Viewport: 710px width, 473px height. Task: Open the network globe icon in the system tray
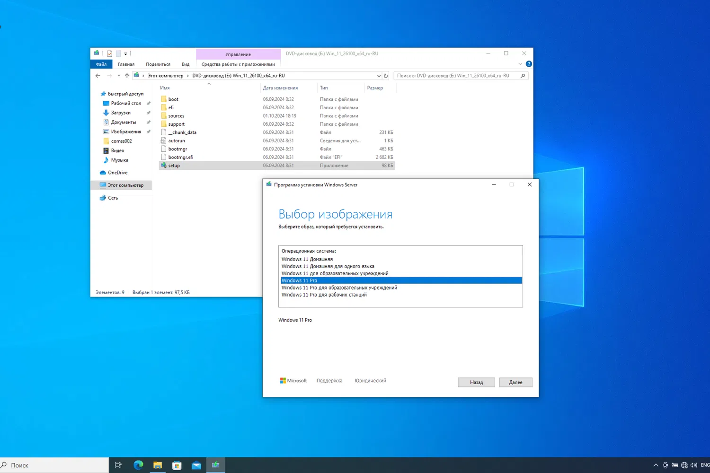point(684,465)
